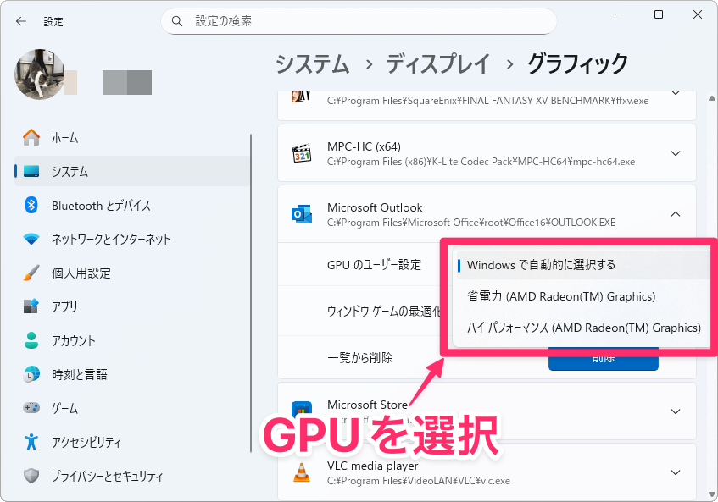
Task: Open ネットワークとインターネット in sidebar
Action: [111, 240]
